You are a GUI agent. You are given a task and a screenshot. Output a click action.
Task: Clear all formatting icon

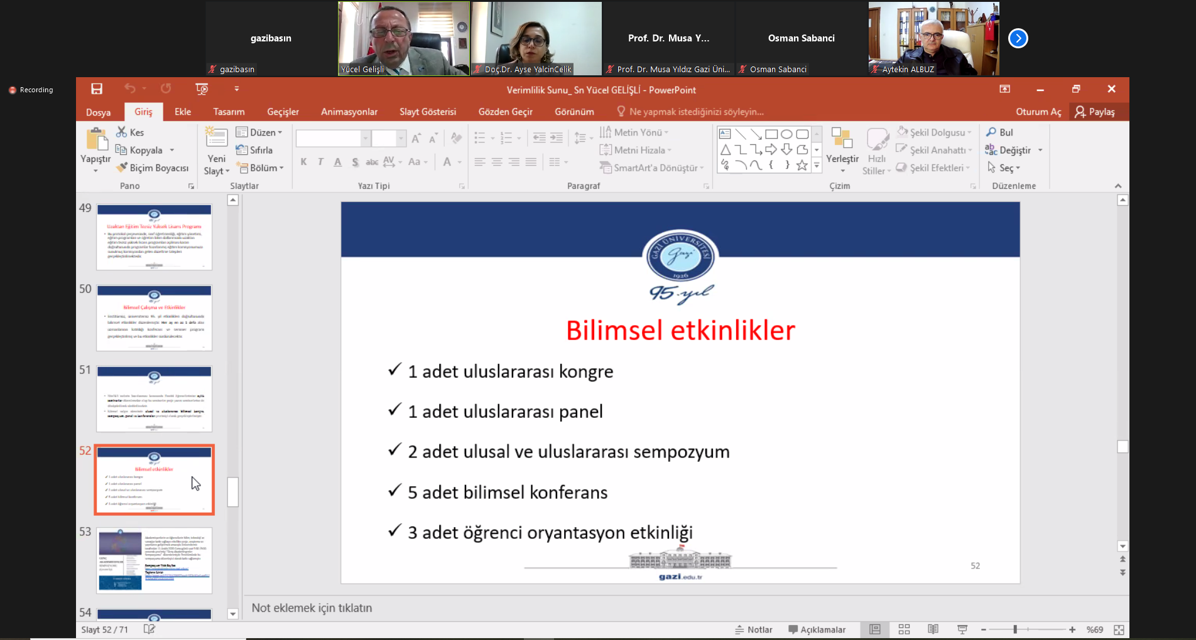(457, 139)
